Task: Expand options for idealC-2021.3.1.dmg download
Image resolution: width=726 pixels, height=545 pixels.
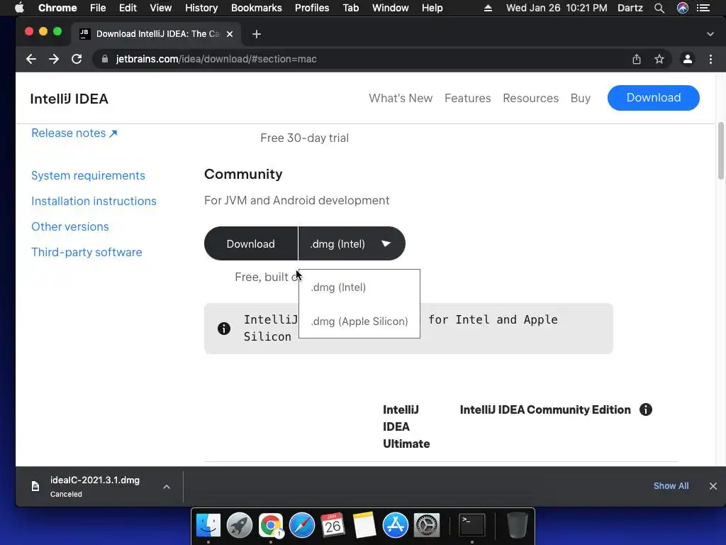Action: pyautogui.click(x=167, y=487)
